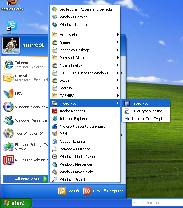Click the Remote Assistance icon
The width and height of the screenshot is (183, 208).
tap(55, 149)
